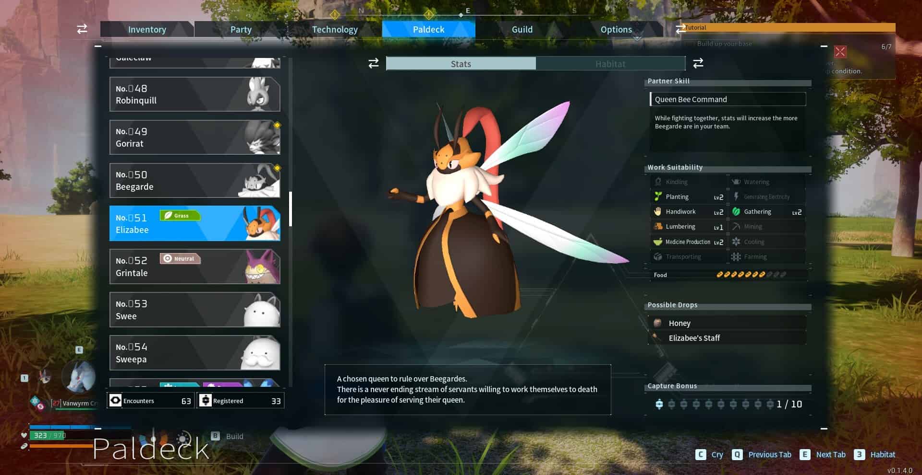Click the Mining pickaxe icon
Image resolution: width=922 pixels, height=475 pixels.
click(x=736, y=226)
